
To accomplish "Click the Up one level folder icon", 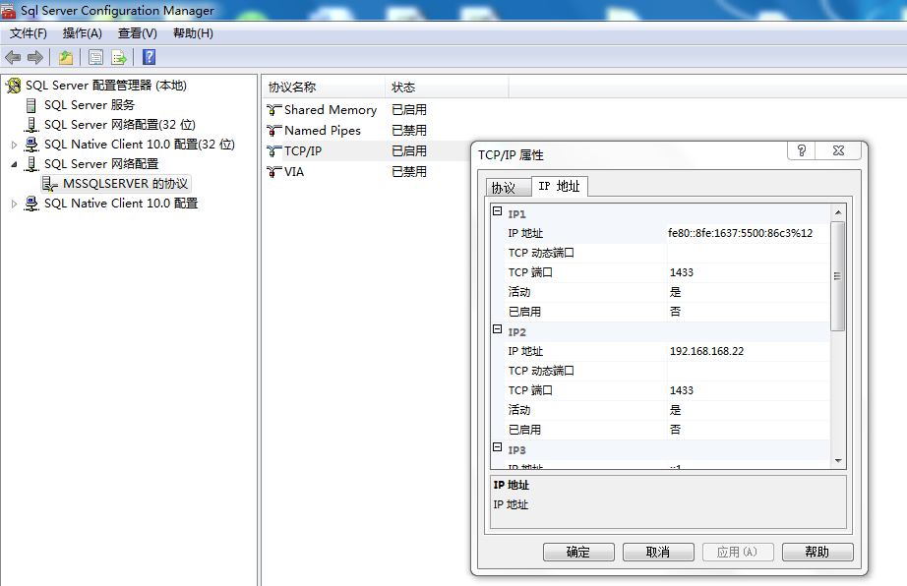I will tap(66, 57).
